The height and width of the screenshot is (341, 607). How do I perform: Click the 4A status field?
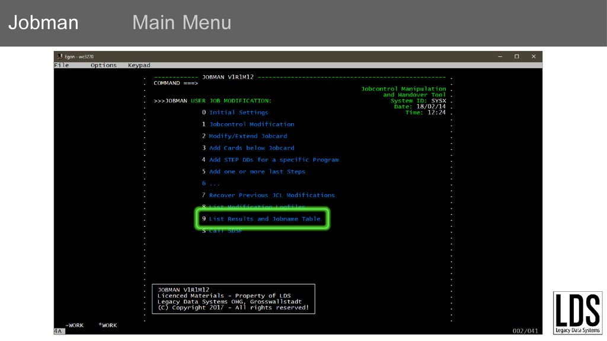tap(59, 332)
